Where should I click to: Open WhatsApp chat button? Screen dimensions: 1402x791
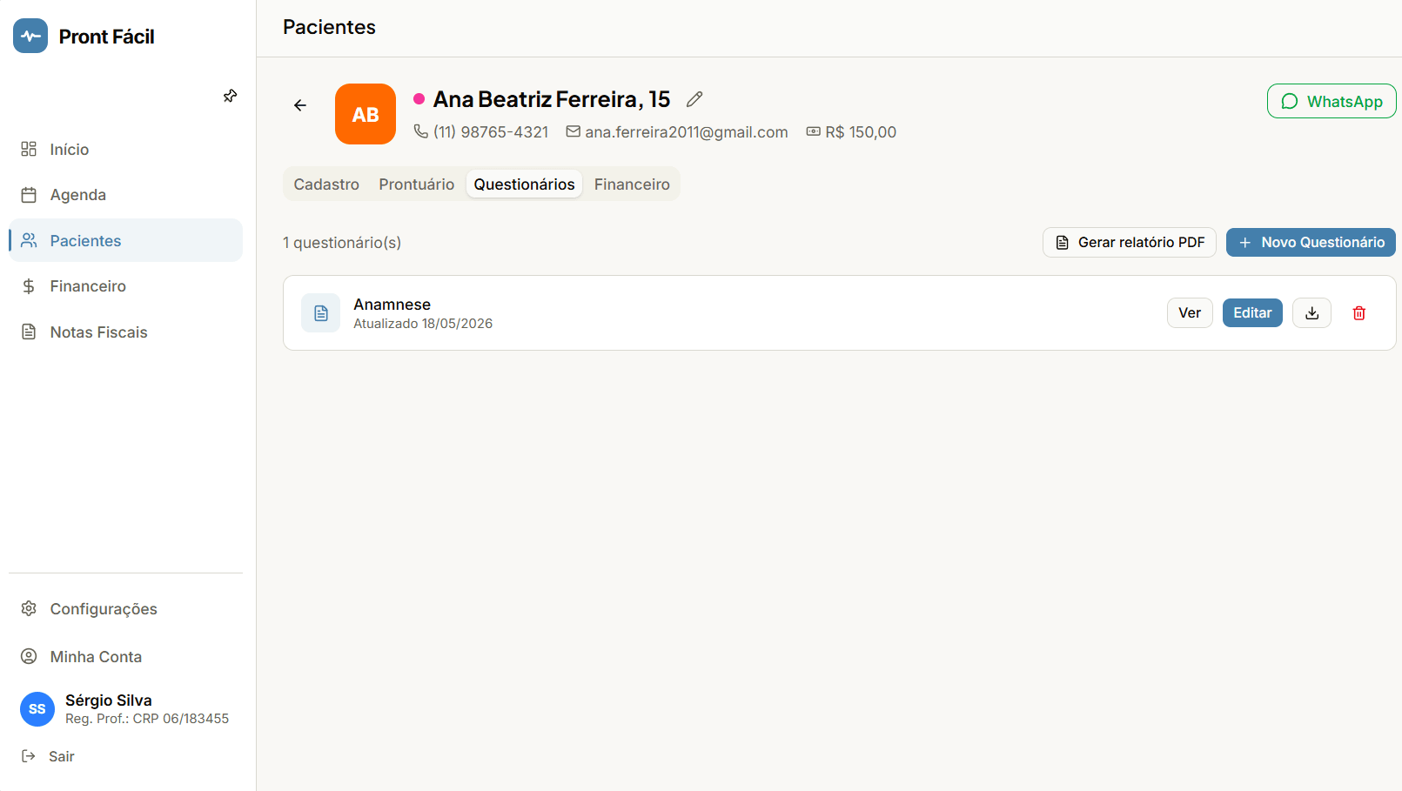pos(1332,101)
